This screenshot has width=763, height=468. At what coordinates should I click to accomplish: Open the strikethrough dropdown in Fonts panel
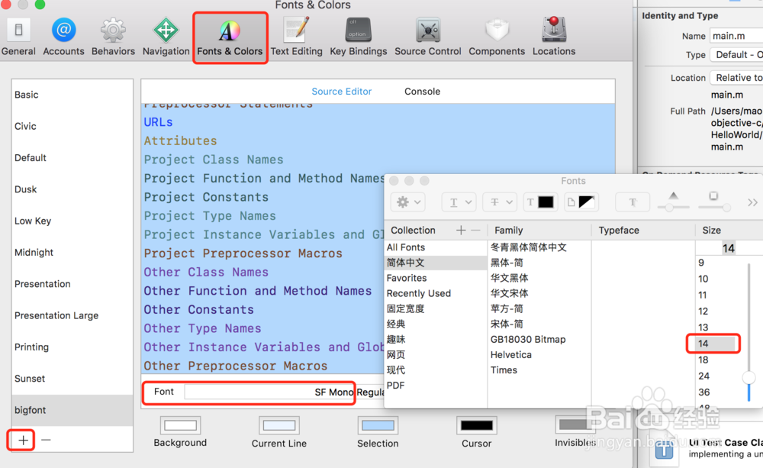500,202
